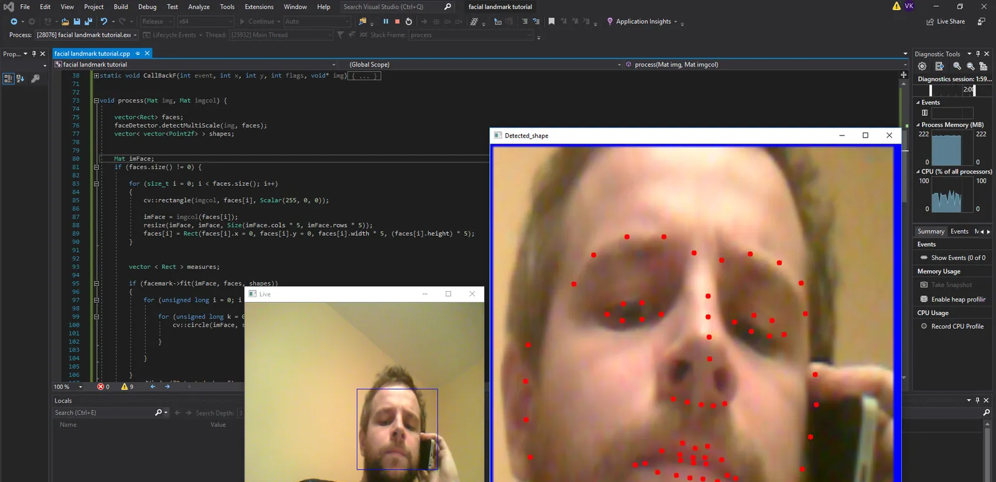Open the Extensions menu

point(259,7)
